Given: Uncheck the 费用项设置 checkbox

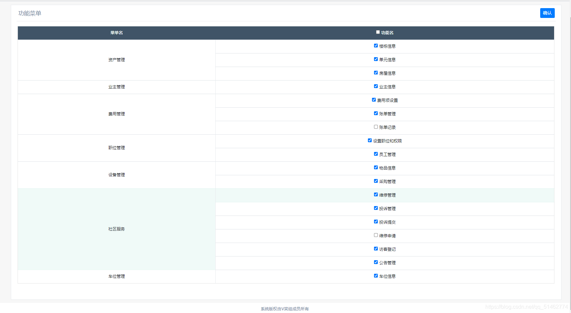Looking at the screenshot, I should pyautogui.click(x=374, y=100).
